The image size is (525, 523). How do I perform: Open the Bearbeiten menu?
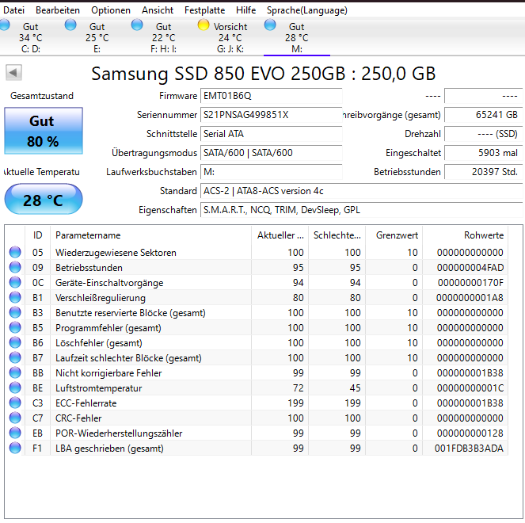coord(58,10)
